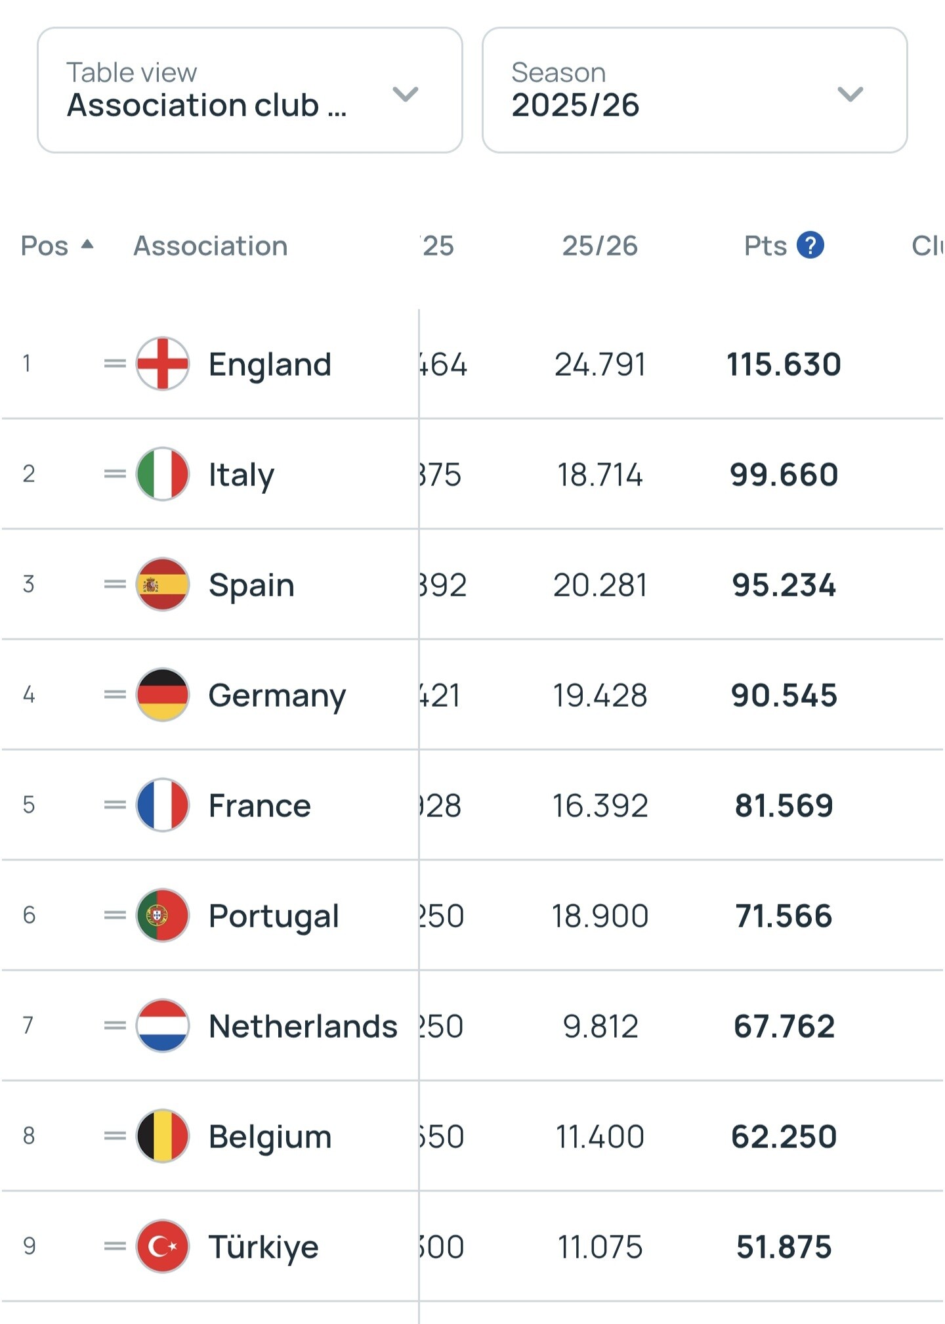945x1324 pixels.
Task: Open the Belgium association link
Action: point(270,1136)
